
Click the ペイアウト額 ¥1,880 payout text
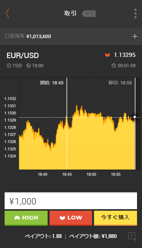pos(93,236)
